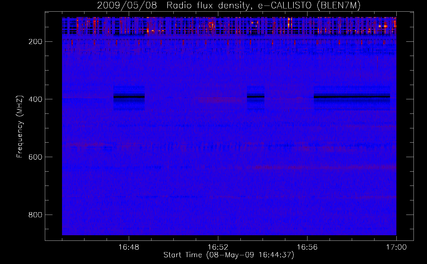Click the first black dropout band near 16:48

point(129,97)
